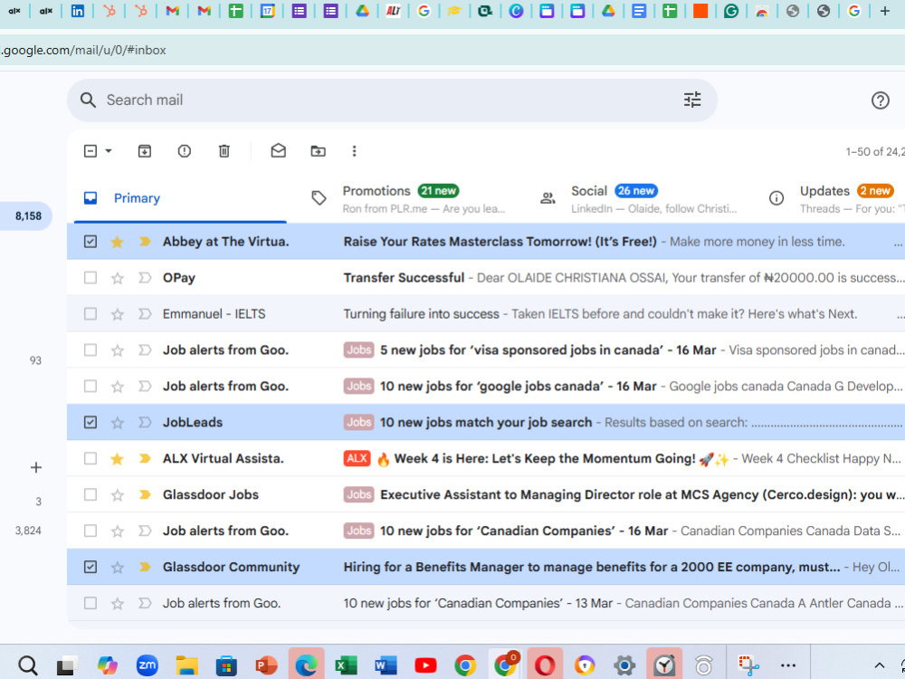
Task: Star the OPay email
Action: pyautogui.click(x=117, y=278)
